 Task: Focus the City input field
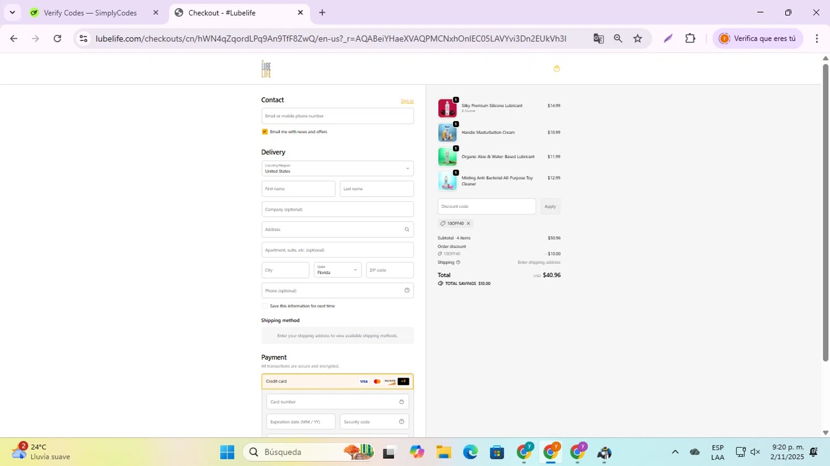(286, 270)
